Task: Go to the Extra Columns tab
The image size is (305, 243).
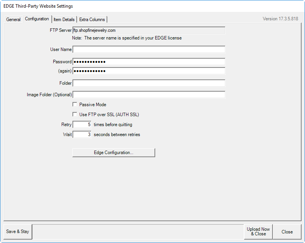Action: tap(92, 20)
